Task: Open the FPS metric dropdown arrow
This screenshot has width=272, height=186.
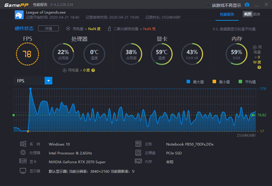Action: point(49,81)
